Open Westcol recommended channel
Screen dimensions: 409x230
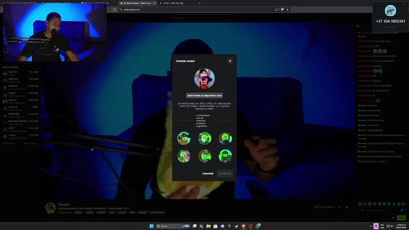point(20,87)
